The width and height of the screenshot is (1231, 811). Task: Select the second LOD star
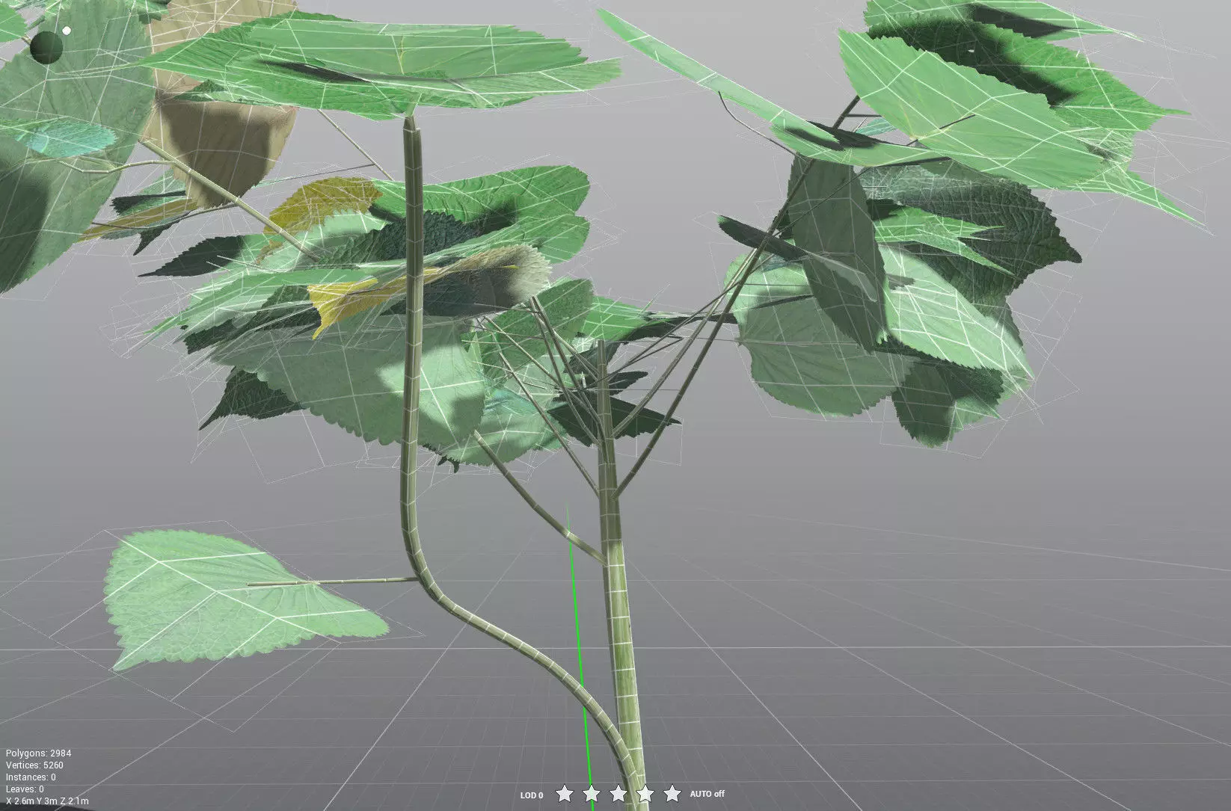[x=592, y=793]
